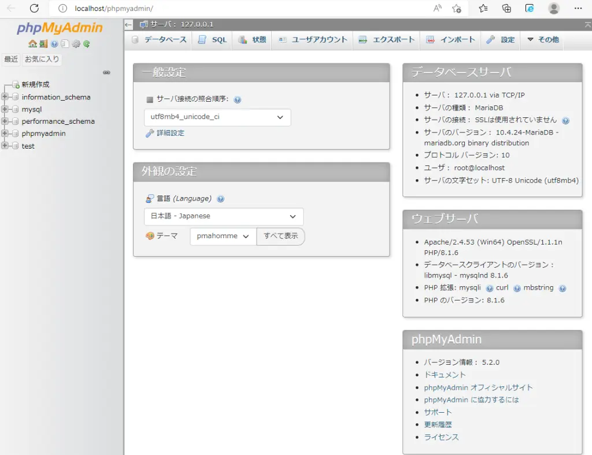Select information_schema database name in tree

coord(56,97)
